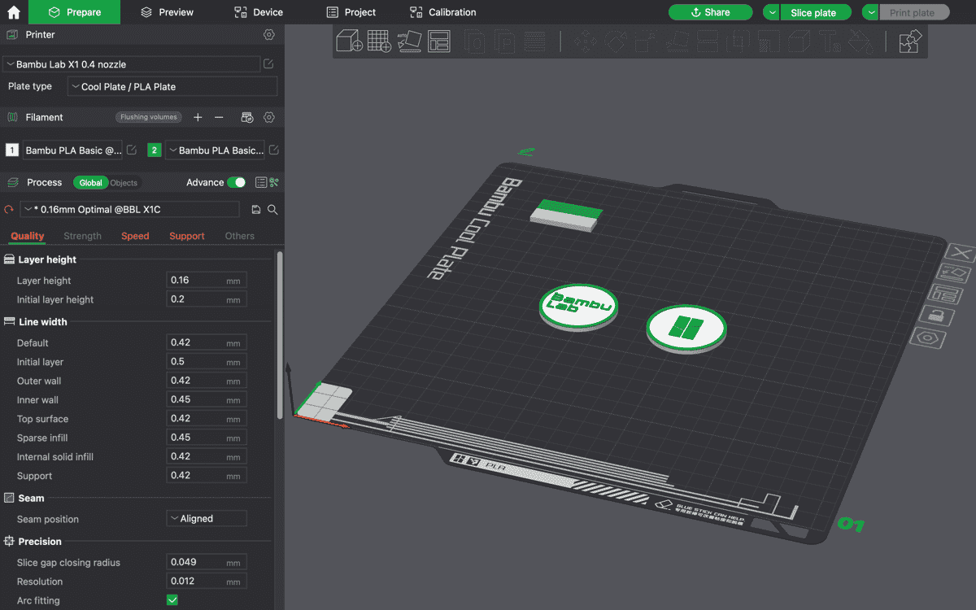
Task: Open filament flushing sync icon near Filament header
Action: point(246,117)
